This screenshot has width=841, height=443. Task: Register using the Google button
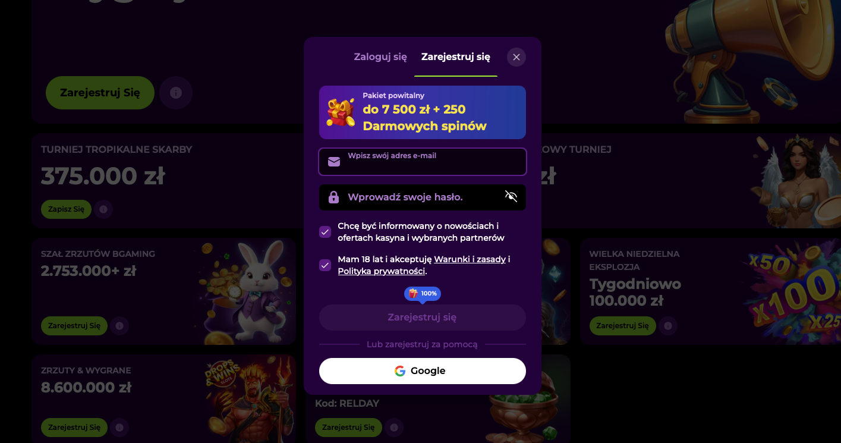[x=423, y=371]
